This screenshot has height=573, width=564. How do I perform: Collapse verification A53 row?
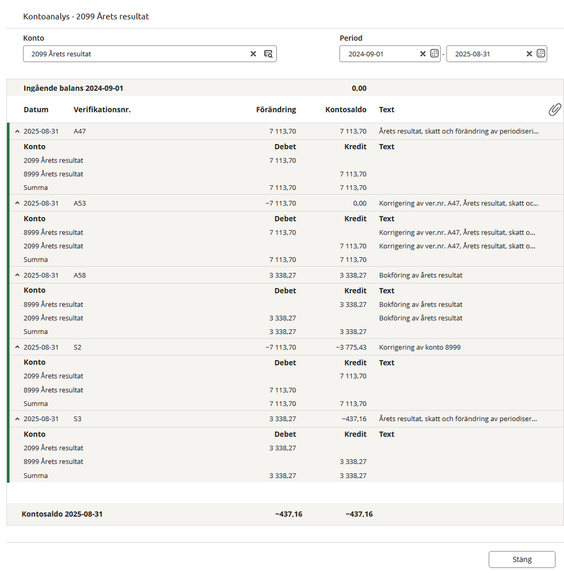[17, 203]
